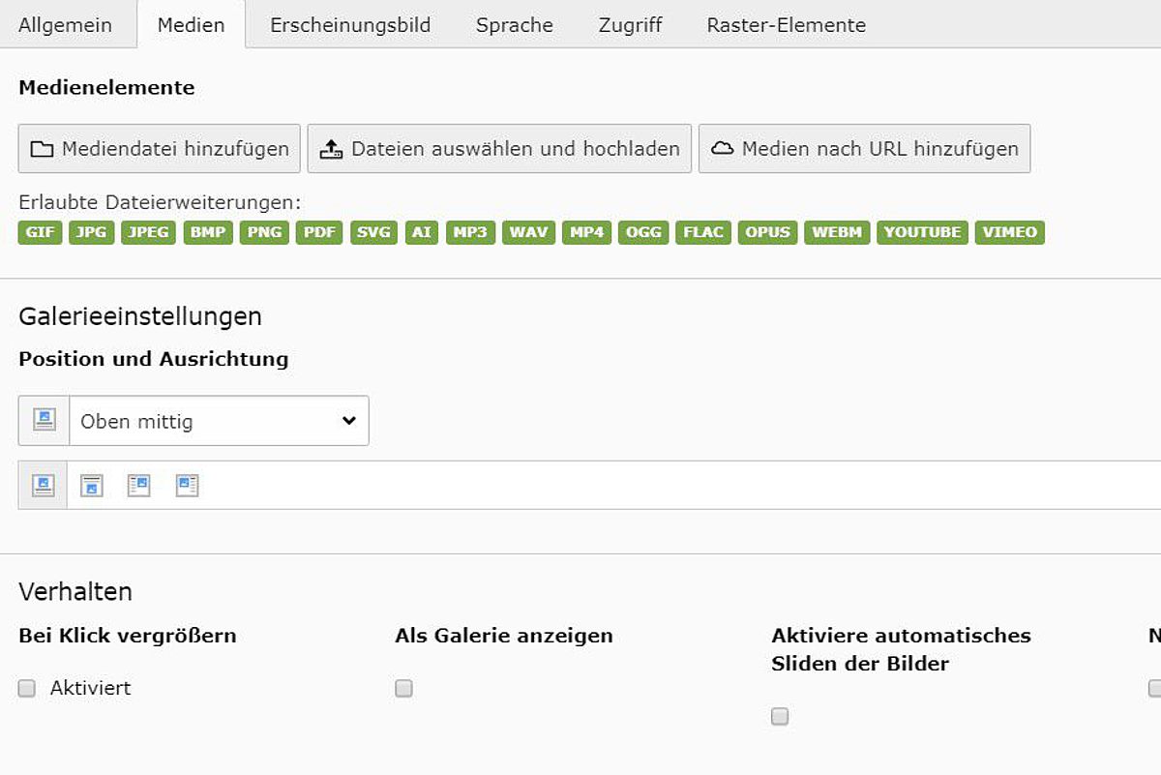Click the PDF extension badge

click(319, 232)
